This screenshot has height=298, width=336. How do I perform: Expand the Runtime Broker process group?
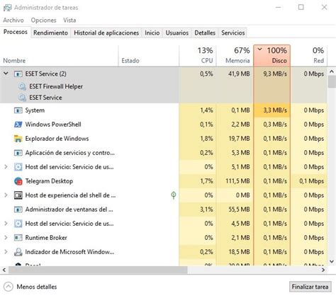[6, 238]
